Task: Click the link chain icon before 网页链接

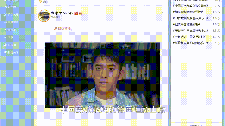Action: point(55,29)
